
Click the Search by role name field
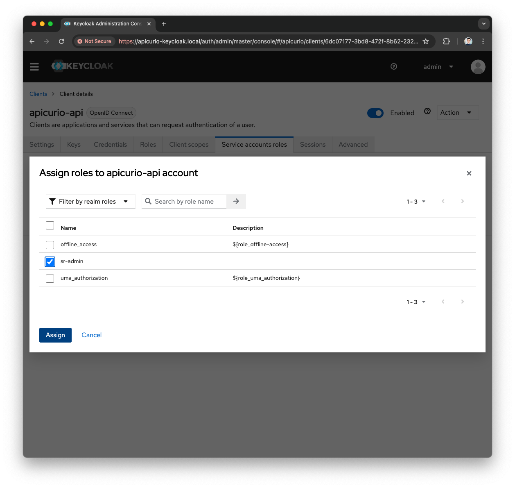[x=186, y=201]
